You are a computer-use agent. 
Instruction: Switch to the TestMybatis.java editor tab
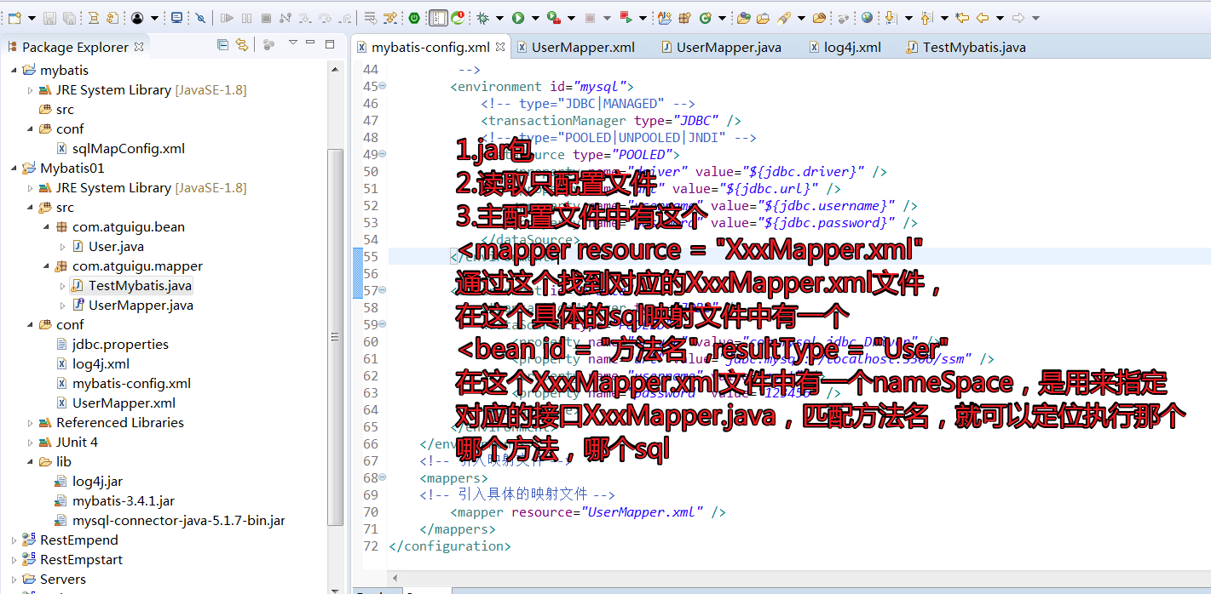[966, 48]
